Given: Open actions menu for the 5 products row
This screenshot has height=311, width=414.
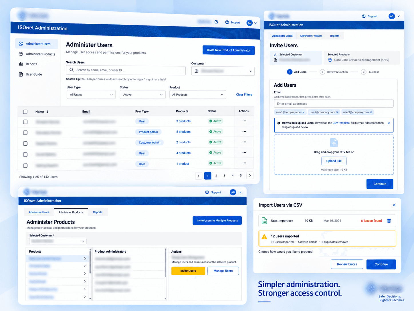Looking at the screenshot, I should [x=244, y=132].
